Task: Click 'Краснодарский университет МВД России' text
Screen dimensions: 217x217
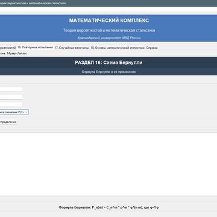Action: [109, 38]
